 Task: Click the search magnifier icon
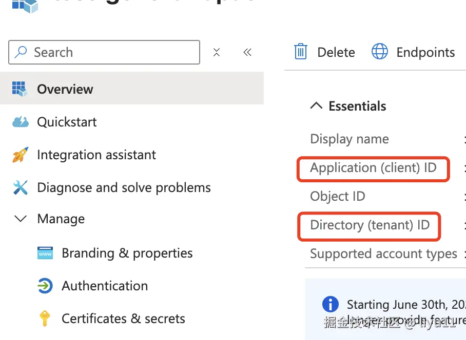pos(21,52)
